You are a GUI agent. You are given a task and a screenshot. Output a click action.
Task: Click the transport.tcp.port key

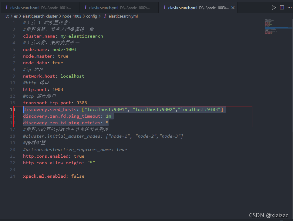point(47,103)
